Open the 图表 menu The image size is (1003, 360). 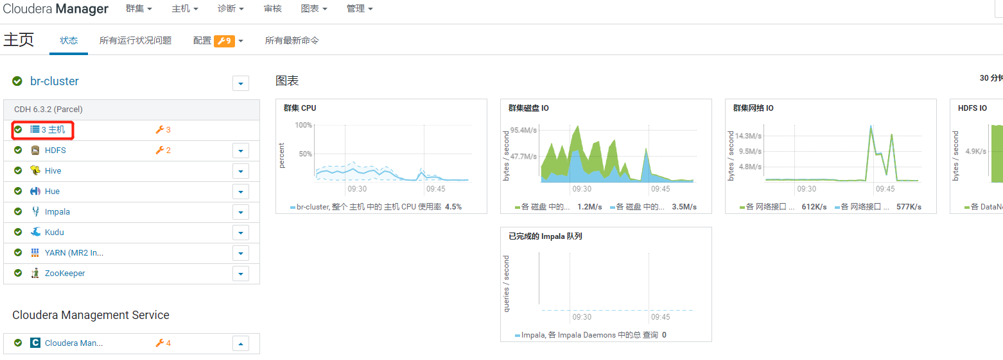point(314,9)
